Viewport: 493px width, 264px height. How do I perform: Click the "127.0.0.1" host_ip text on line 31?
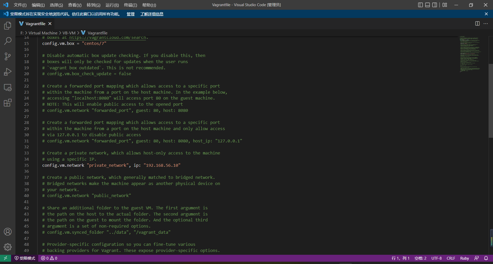pos(229,141)
